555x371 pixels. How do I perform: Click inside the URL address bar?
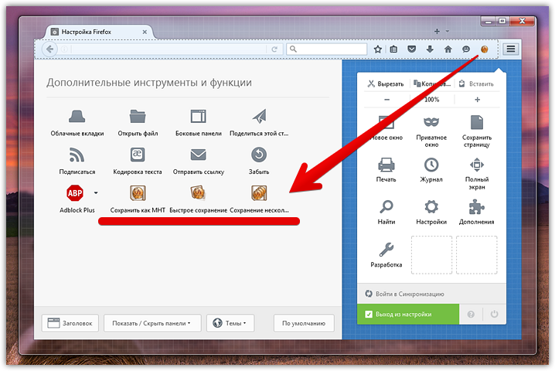[x=169, y=49]
